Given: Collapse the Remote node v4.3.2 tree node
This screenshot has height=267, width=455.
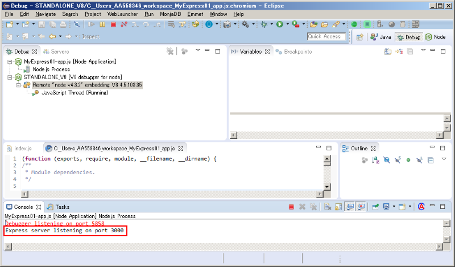Looking at the screenshot, I should tap(18, 85).
